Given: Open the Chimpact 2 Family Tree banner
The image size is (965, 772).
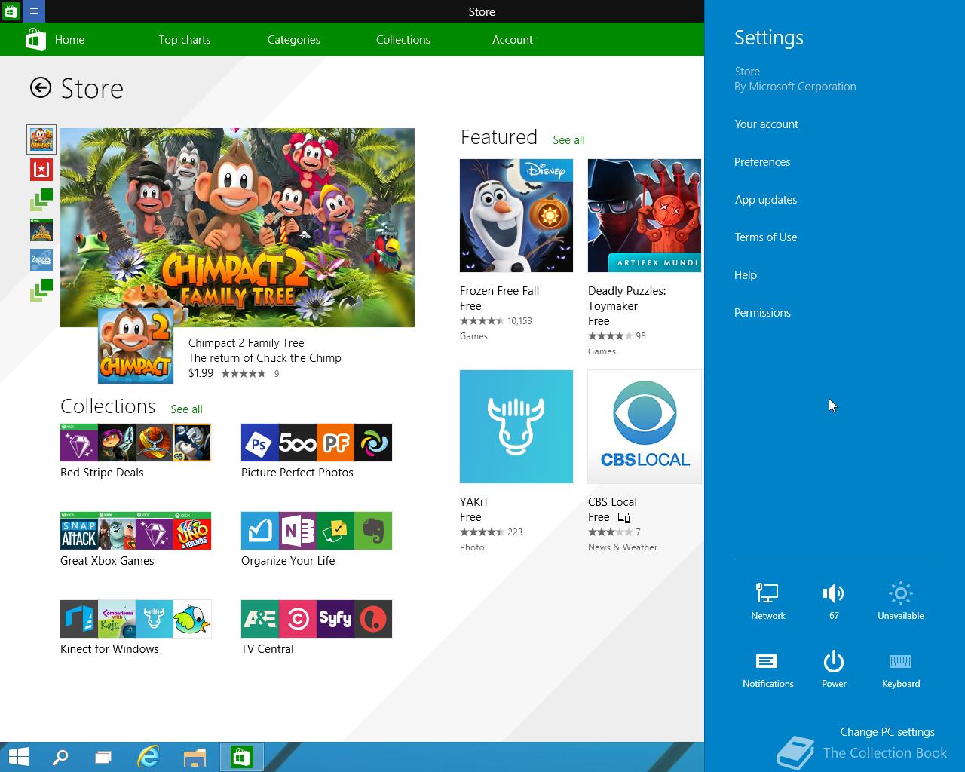Looking at the screenshot, I should coord(237,228).
